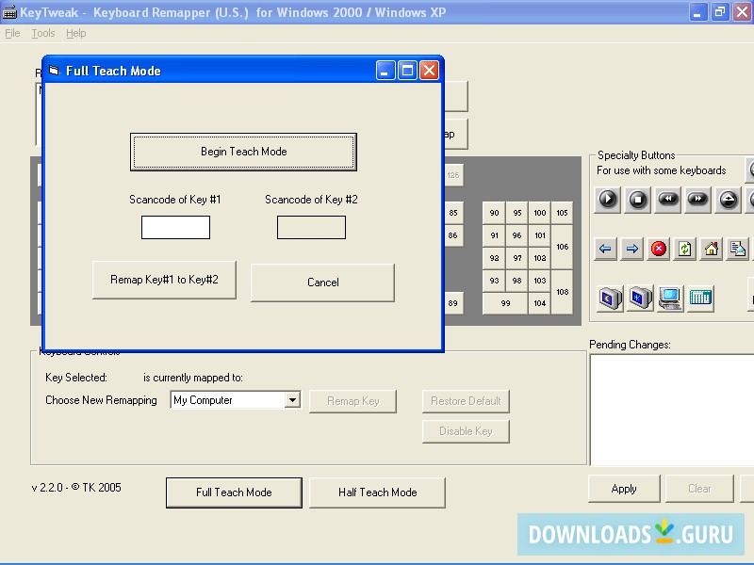The width and height of the screenshot is (754, 565).
Task: Select numpad key 101
Action: pos(539,235)
